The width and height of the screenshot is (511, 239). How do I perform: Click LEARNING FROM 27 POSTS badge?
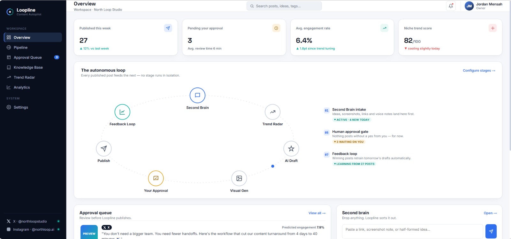(x=354, y=164)
